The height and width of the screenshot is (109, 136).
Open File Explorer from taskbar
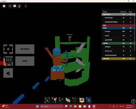click(75, 107)
